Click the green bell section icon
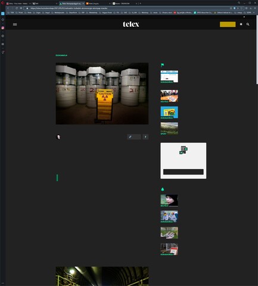 pyautogui.click(x=163, y=189)
